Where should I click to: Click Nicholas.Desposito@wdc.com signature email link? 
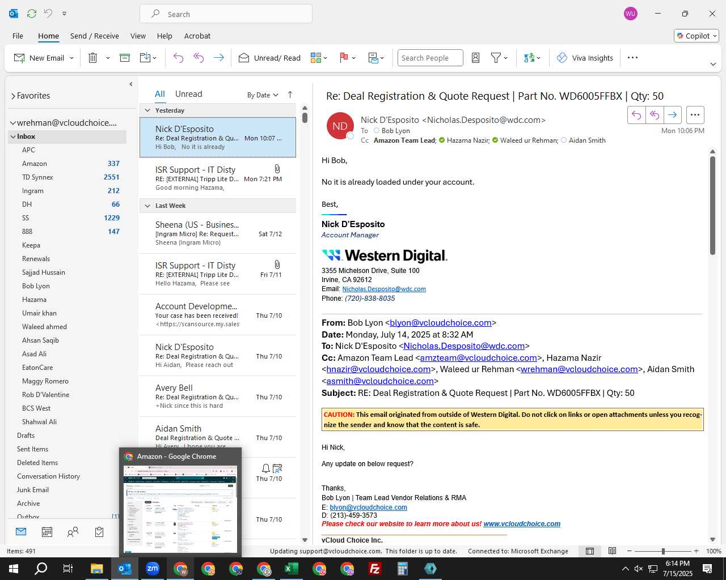pos(384,289)
